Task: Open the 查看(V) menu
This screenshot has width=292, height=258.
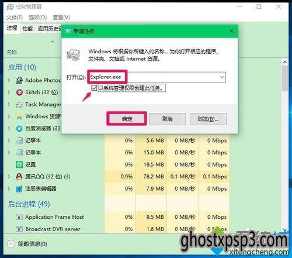Action: (61, 18)
